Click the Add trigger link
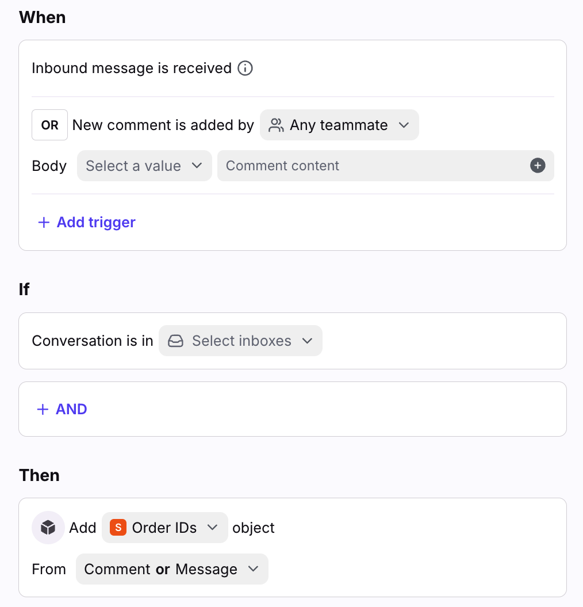The width and height of the screenshot is (583, 607). click(x=96, y=223)
